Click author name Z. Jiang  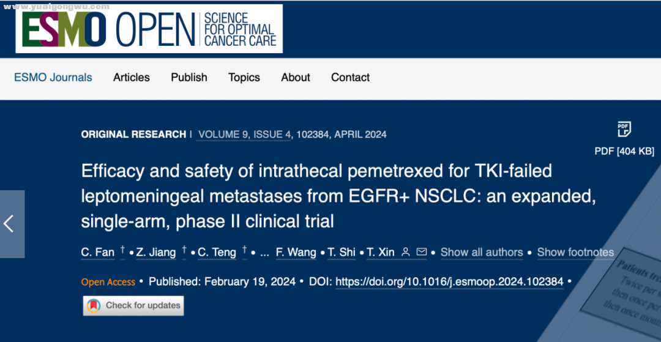156,252
